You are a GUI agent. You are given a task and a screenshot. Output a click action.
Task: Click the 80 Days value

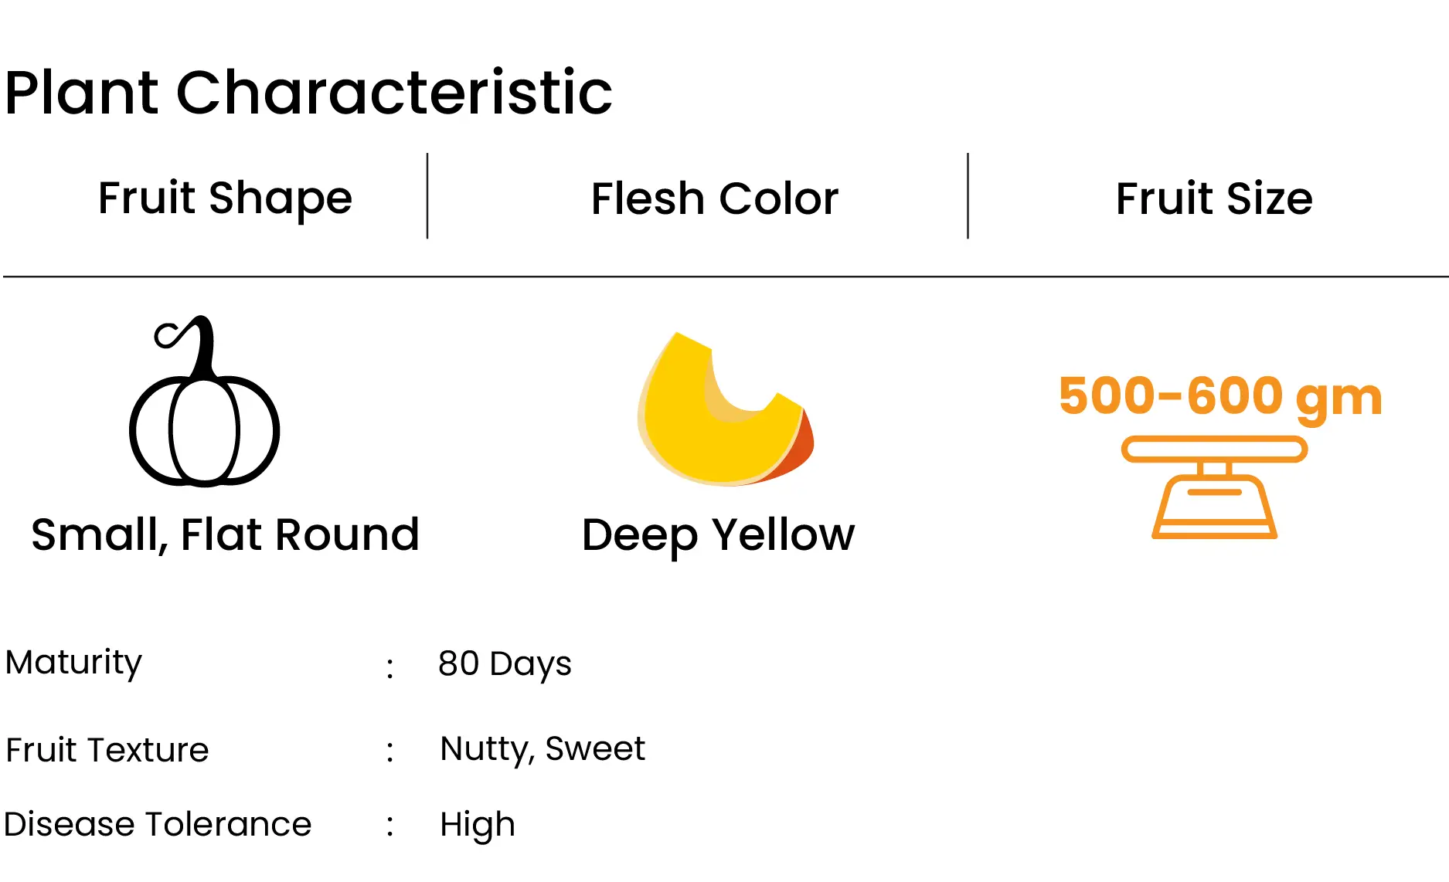pyautogui.click(x=505, y=663)
